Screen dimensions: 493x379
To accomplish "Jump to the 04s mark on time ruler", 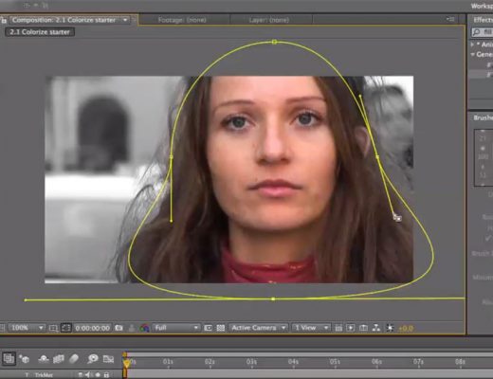I will [x=293, y=362].
